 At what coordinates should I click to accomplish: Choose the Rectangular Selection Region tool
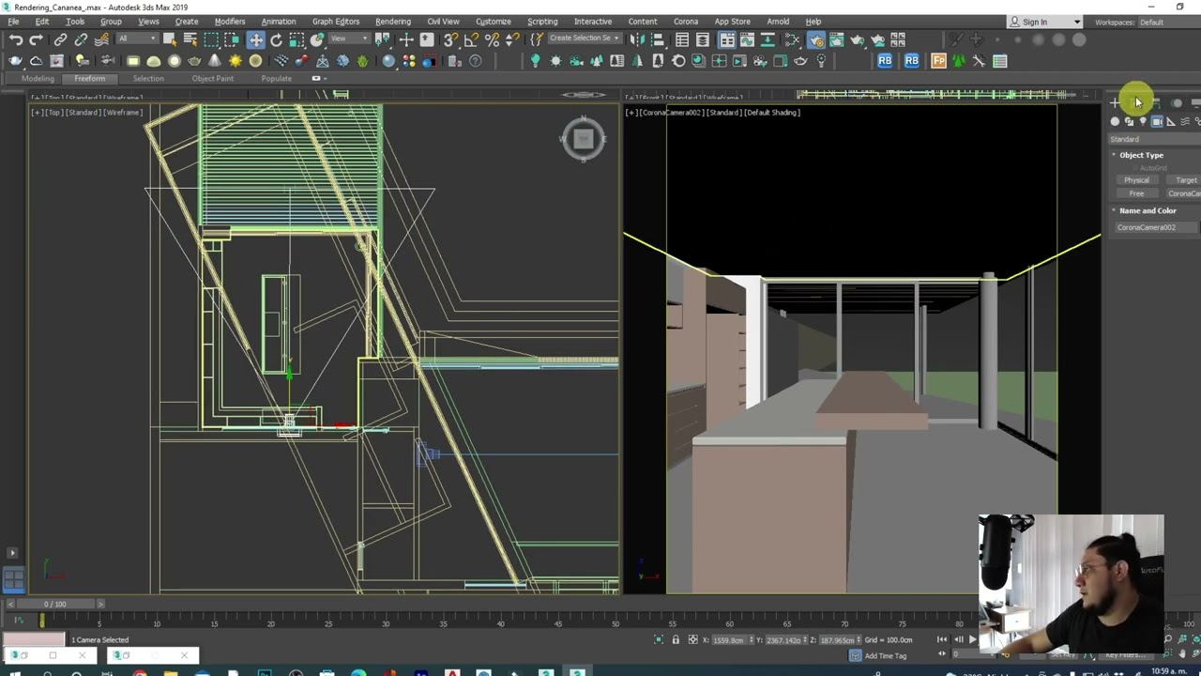211,39
